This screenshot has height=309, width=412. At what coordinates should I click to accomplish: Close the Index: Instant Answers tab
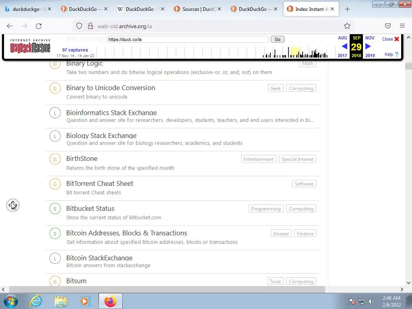[332, 9]
